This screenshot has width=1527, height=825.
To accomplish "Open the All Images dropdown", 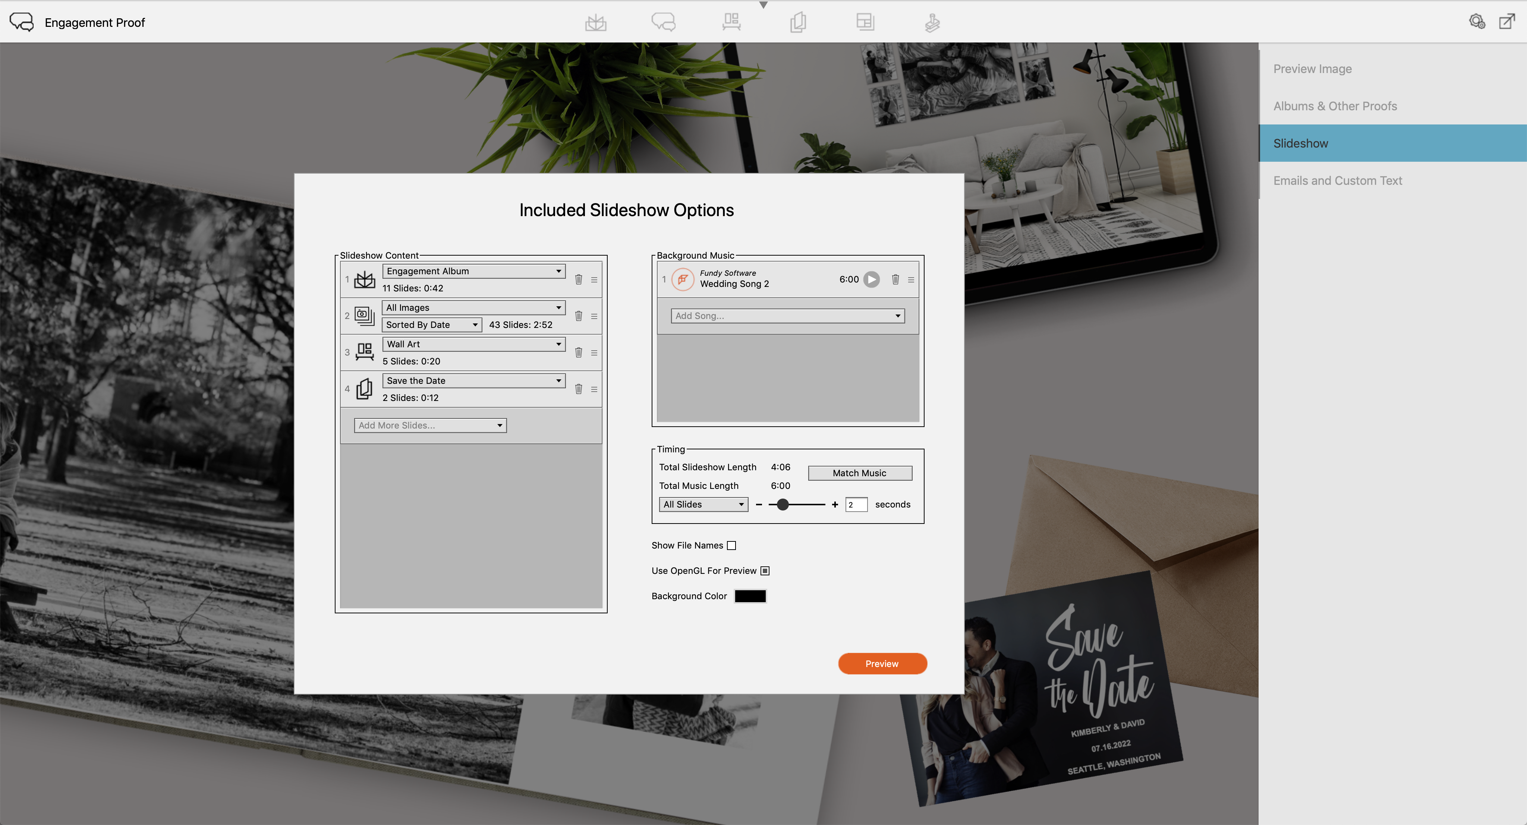I will point(473,307).
